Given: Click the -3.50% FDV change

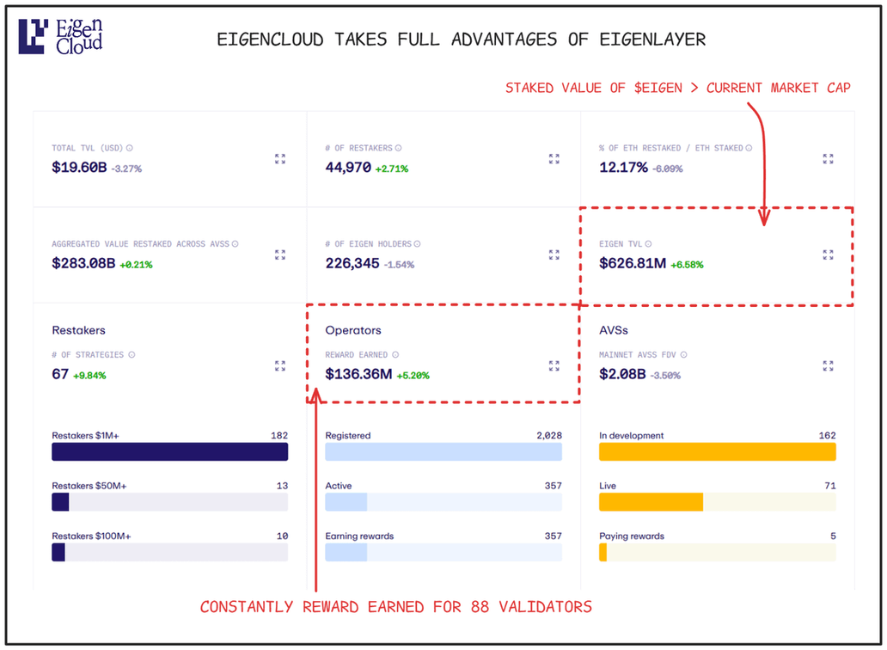Looking at the screenshot, I should click(x=665, y=376).
